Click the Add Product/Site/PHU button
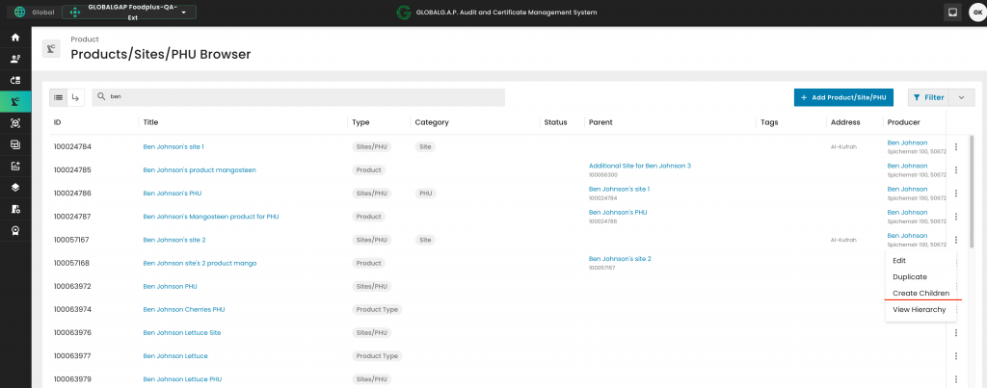Image resolution: width=987 pixels, height=388 pixels. (843, 97)
